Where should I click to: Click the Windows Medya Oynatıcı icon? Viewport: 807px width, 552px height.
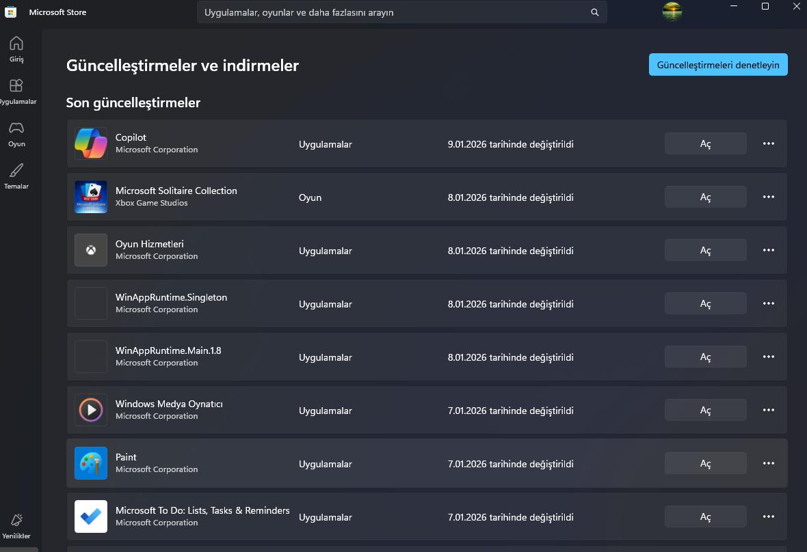(91, 411)
